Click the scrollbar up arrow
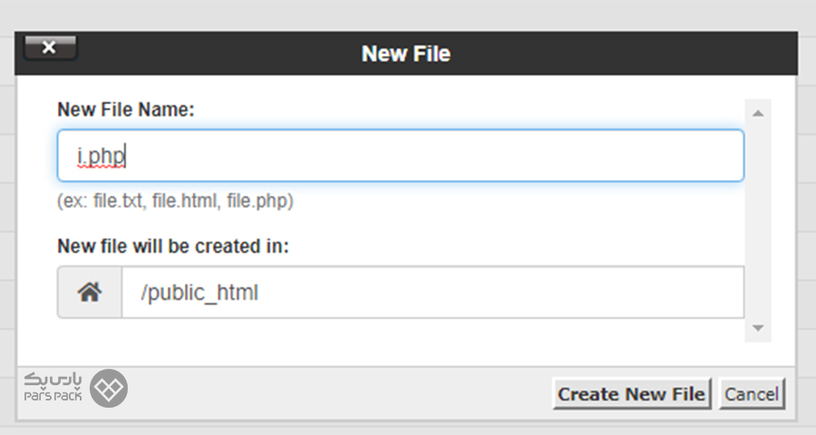This screenshot has width=816, height=435. 758,113
